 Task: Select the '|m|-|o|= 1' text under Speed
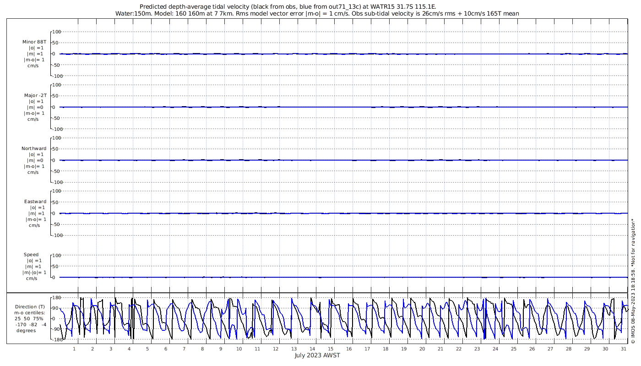35,273
